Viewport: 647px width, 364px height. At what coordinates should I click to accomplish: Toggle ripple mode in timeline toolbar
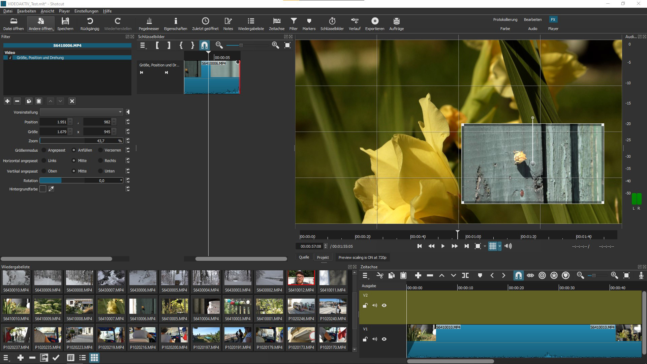click(542, 276)
